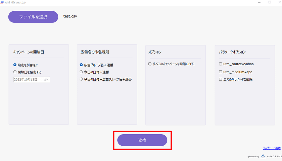The height and width of the screenshot is (161, 282).
Task: Select 今日の日付+広告グループ名+連番 naming rule
Action: pyautogui.click(x=81, y=79)
